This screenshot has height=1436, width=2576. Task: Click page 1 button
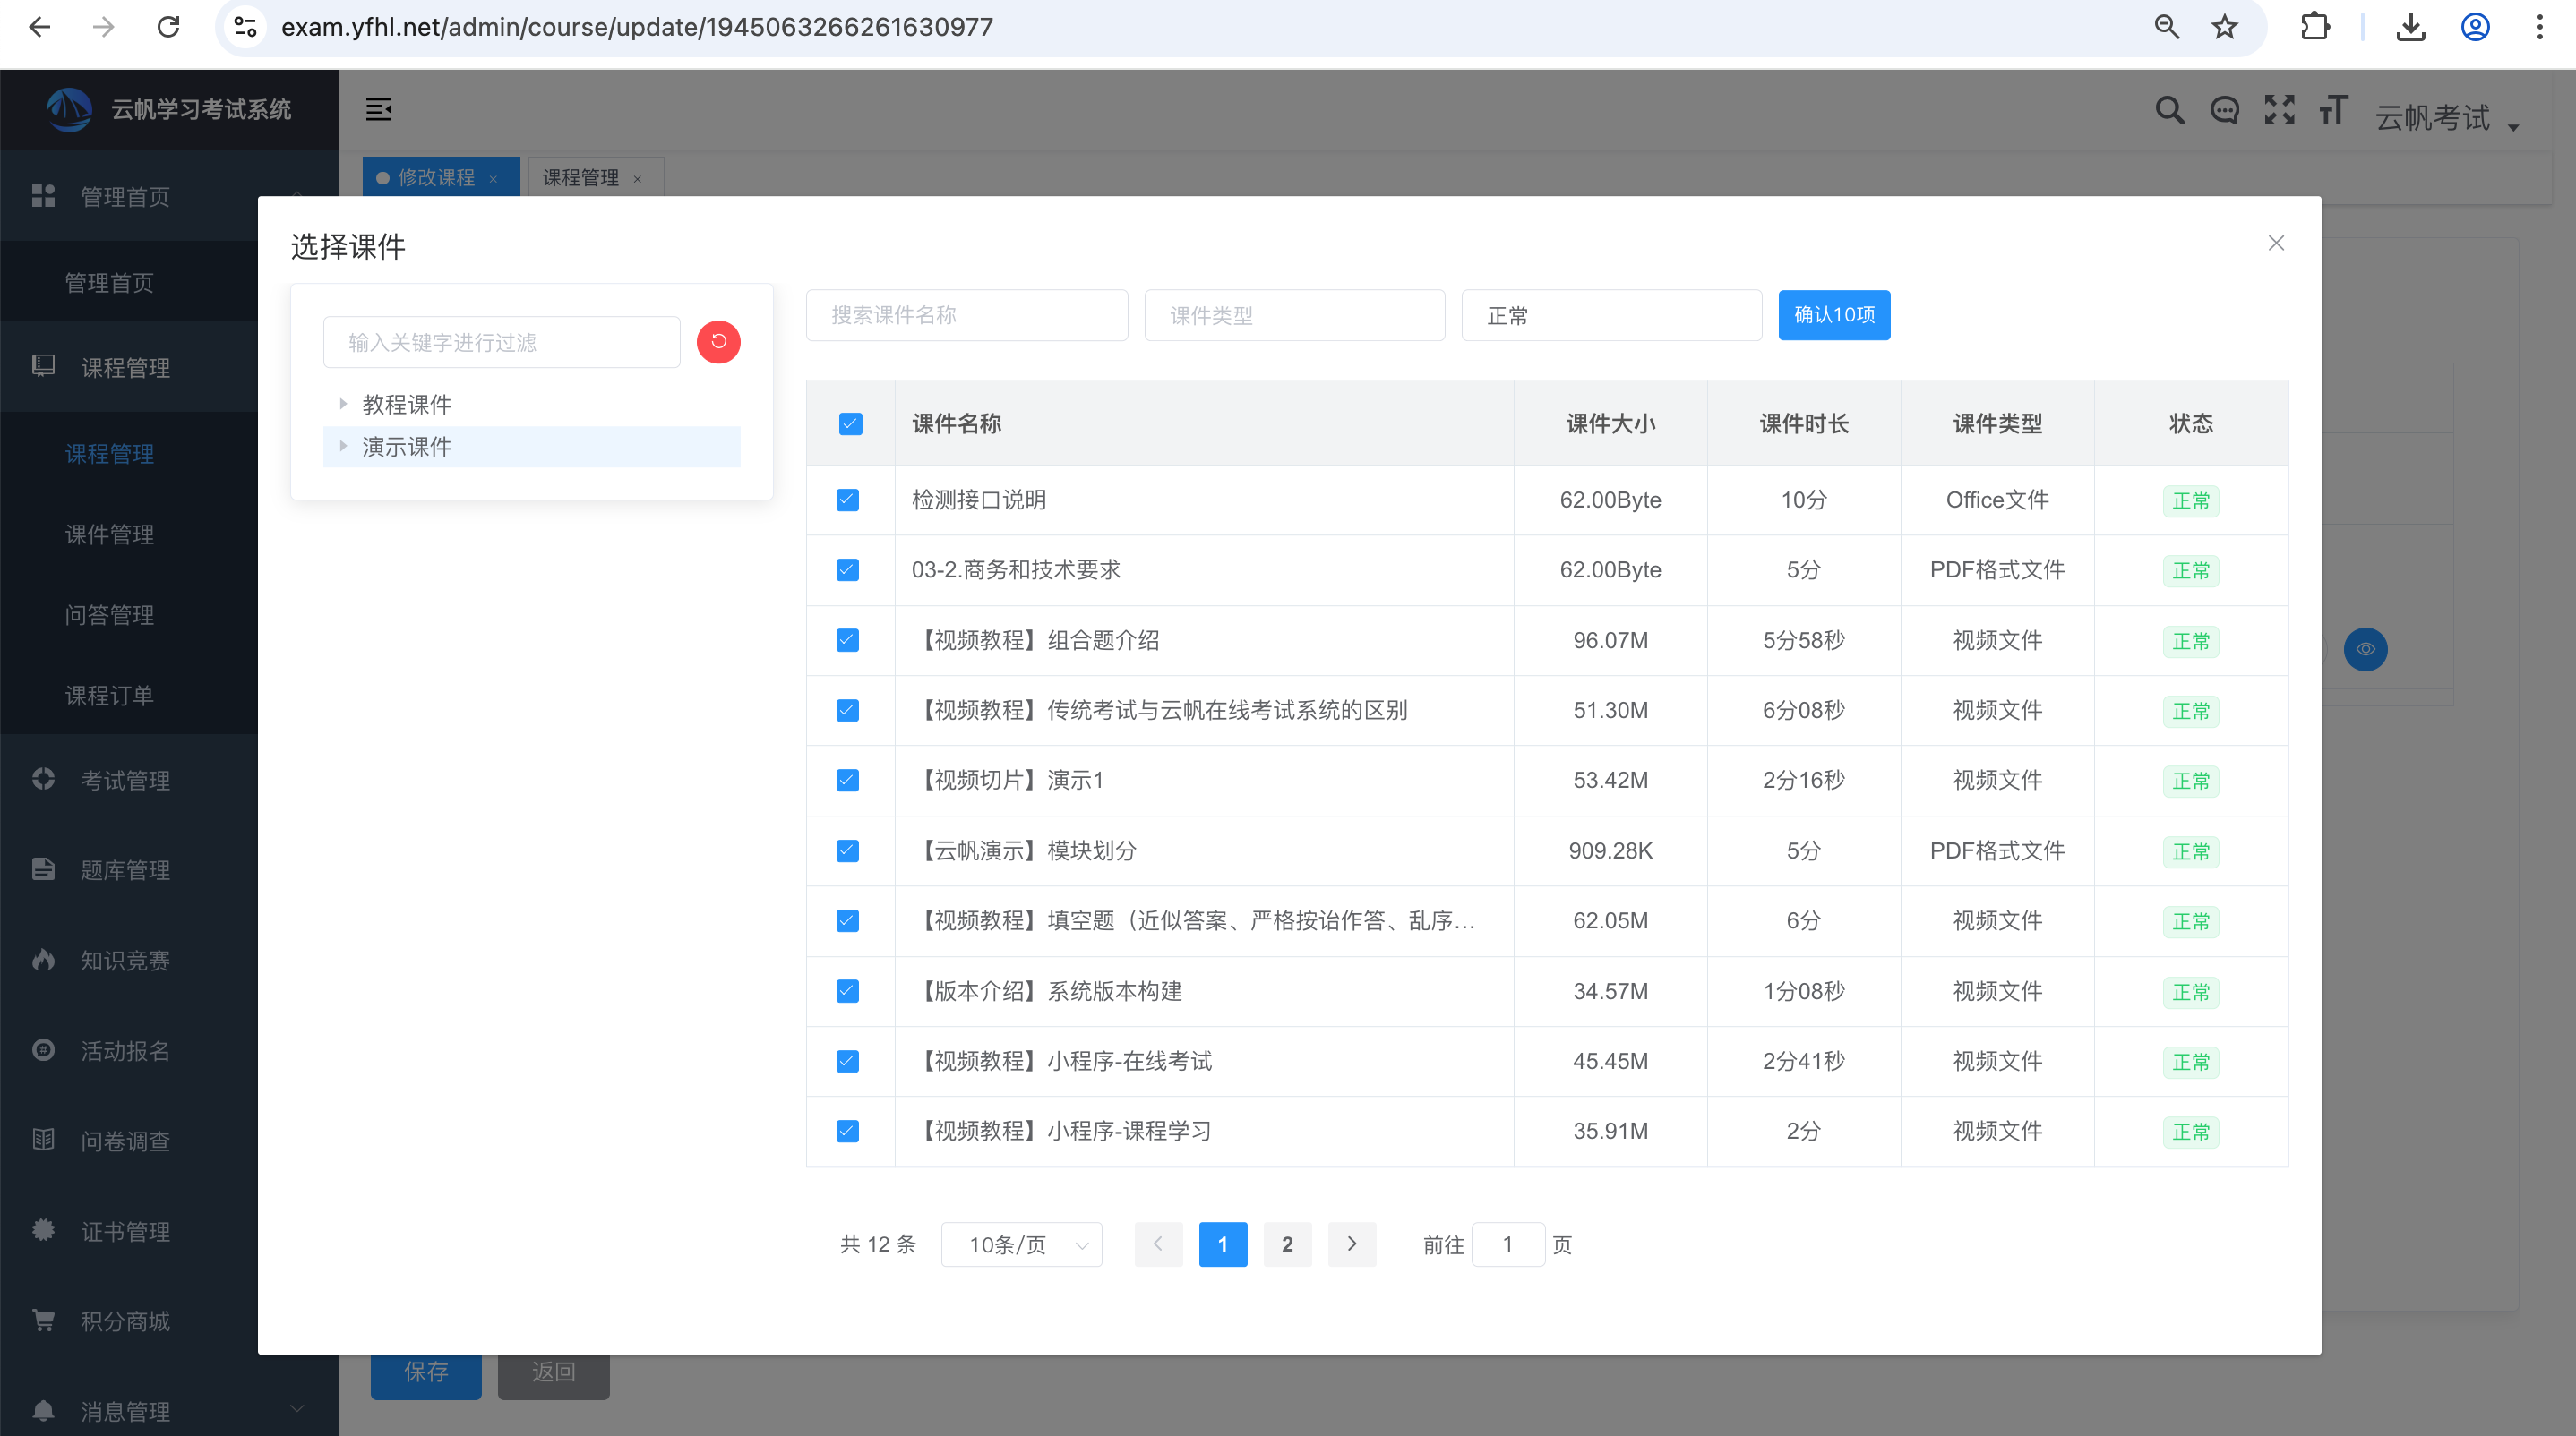(x=1222, y=1244)
